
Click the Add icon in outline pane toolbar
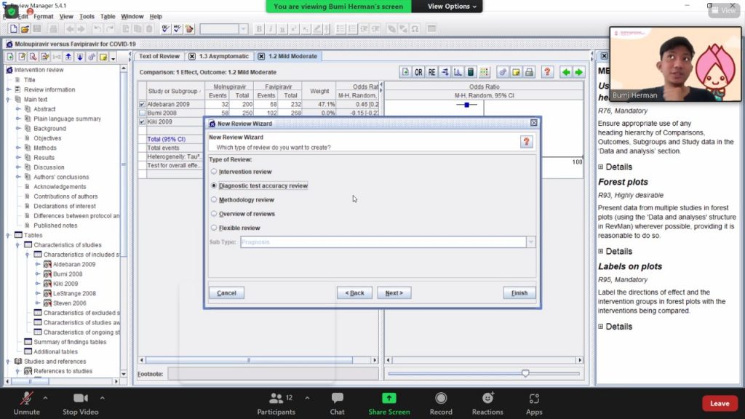tap(10, 57)
